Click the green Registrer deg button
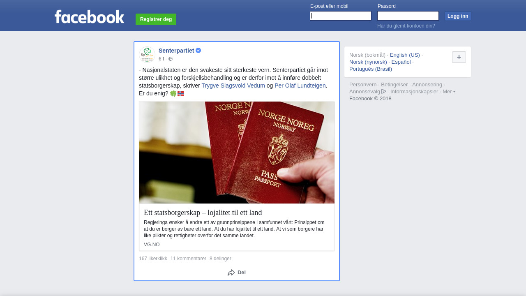This screenshot has width=526, height=296. 156,19
